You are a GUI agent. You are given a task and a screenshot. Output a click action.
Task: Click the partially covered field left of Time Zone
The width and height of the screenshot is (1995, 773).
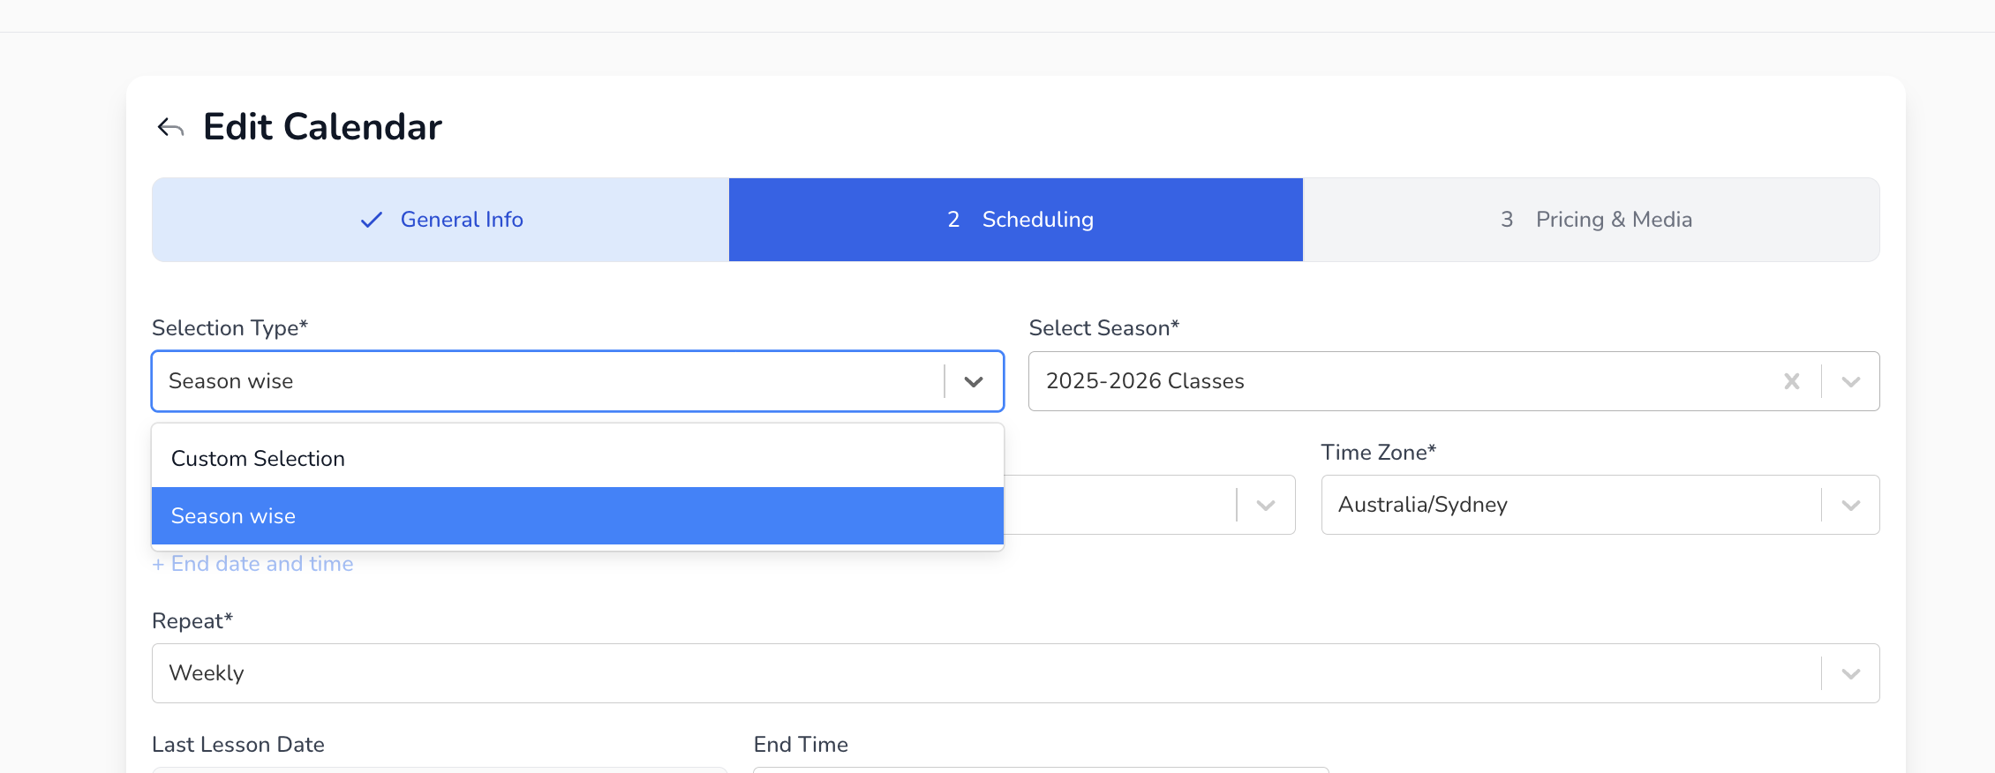click(1121, 505)
